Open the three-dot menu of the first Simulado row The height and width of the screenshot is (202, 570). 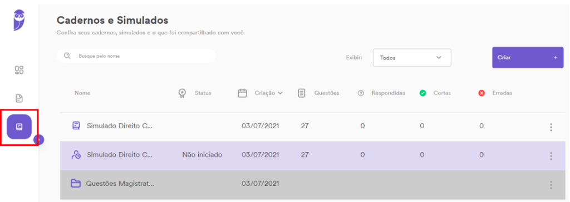(551, 127)
